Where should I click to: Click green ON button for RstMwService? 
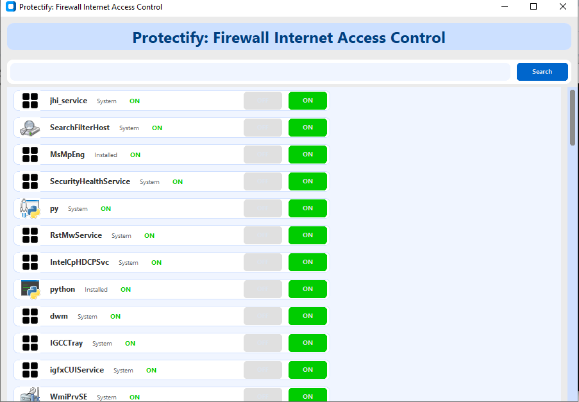tap(308, 235)
